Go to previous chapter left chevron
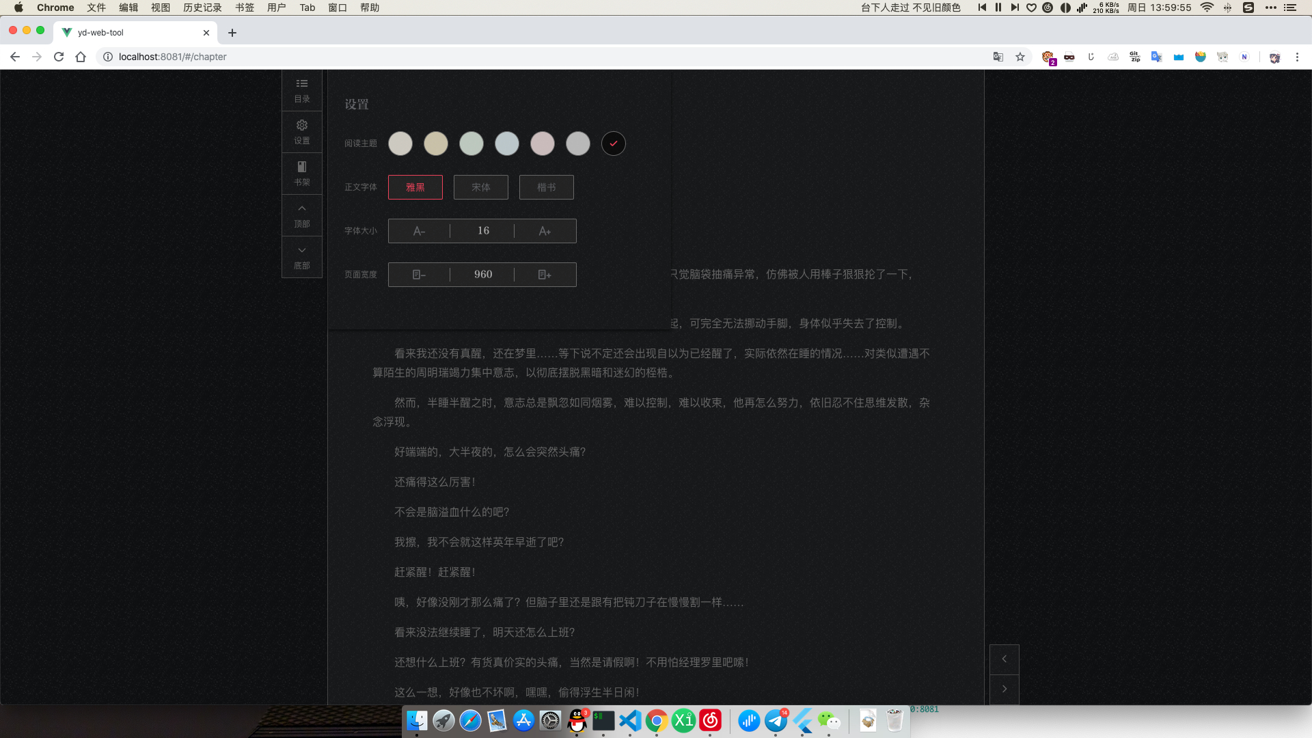The width and height of the screenshot is (1312, 738). tap(1004, 659)
